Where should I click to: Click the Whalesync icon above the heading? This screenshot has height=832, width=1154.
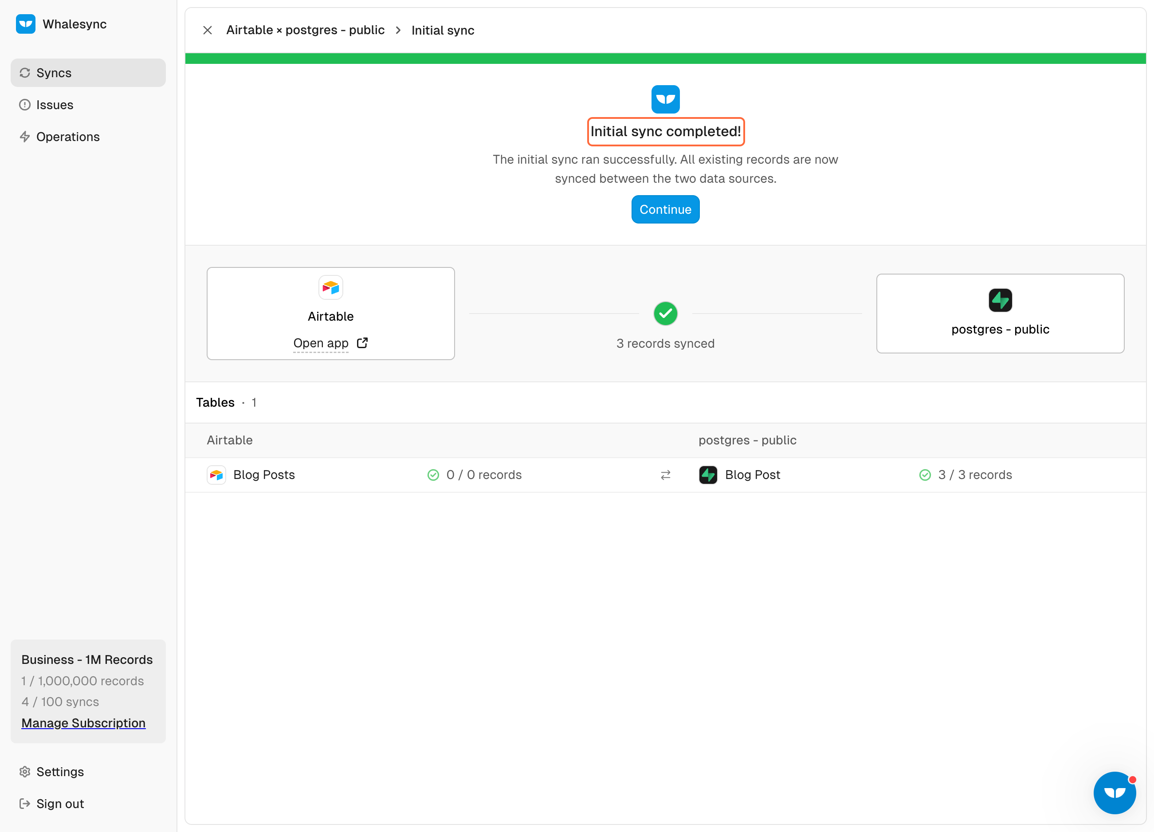(665, 99)
